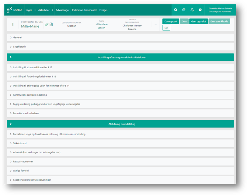Screen dimensions: 247x195
Task: Open the Adviseringer menu item
Action: pyautogui.click(x=62, y=10)
